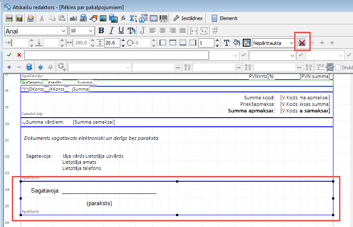
Task: Open the Elementi menu
Action: 224,18
